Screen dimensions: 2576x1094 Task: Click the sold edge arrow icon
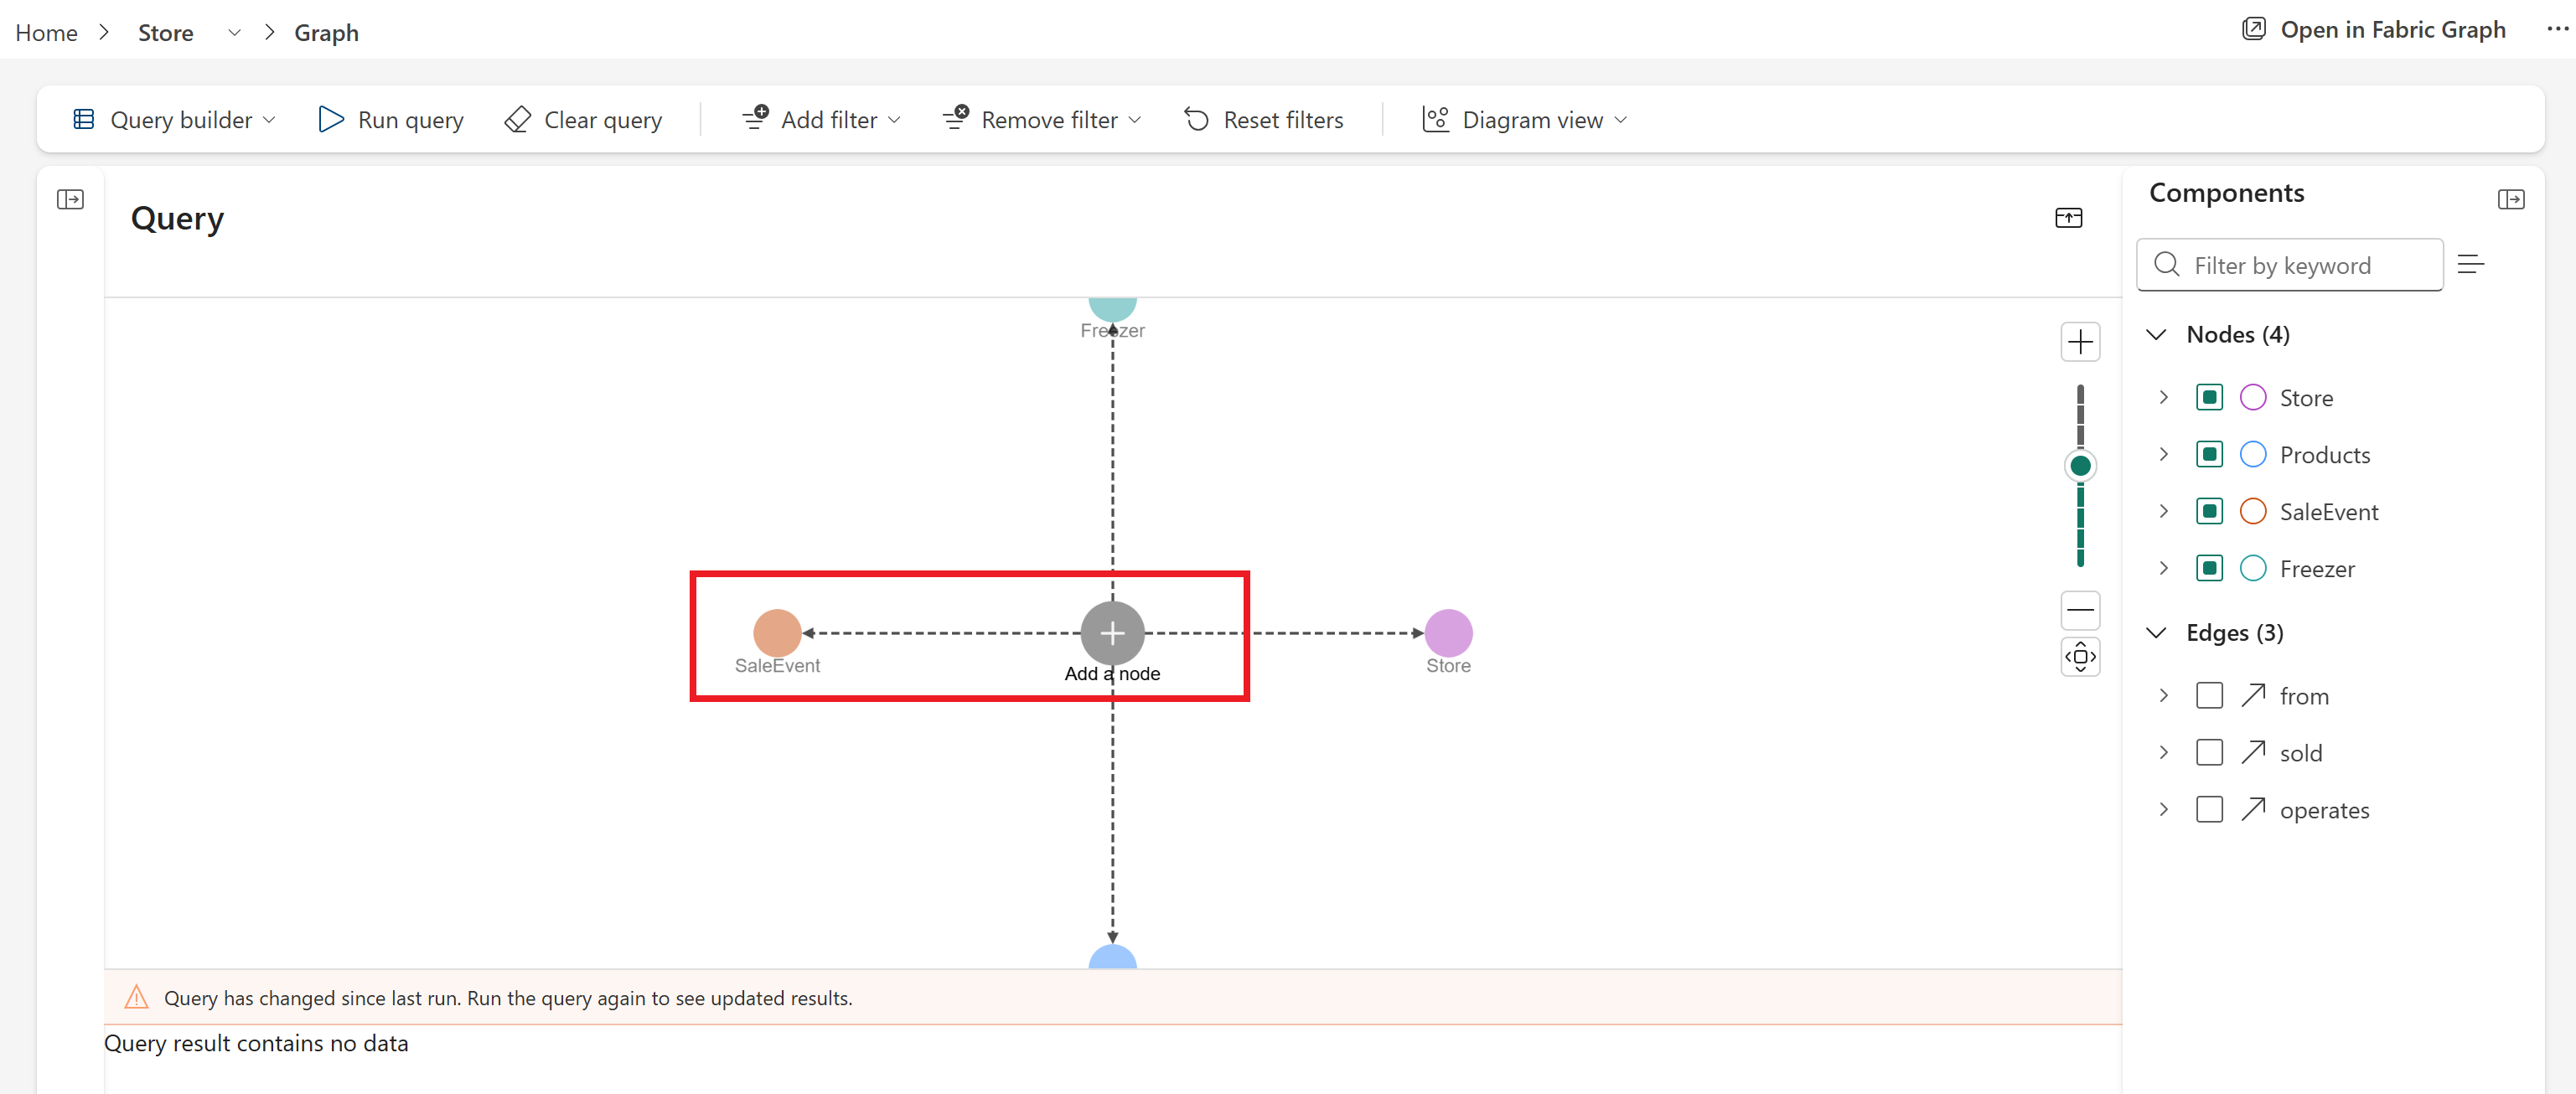(2253, 752)
